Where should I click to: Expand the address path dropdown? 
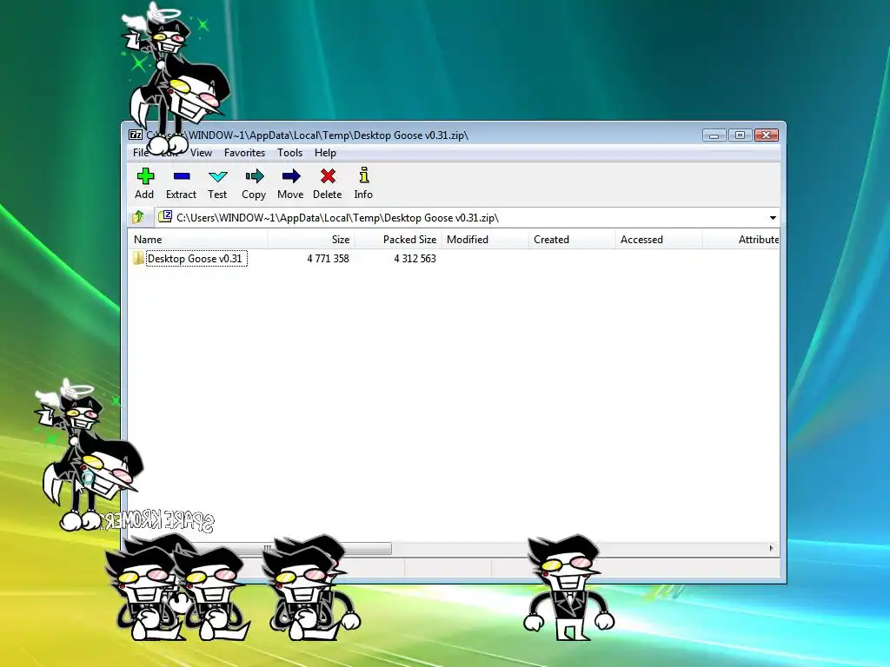click(x=773, y=218)
